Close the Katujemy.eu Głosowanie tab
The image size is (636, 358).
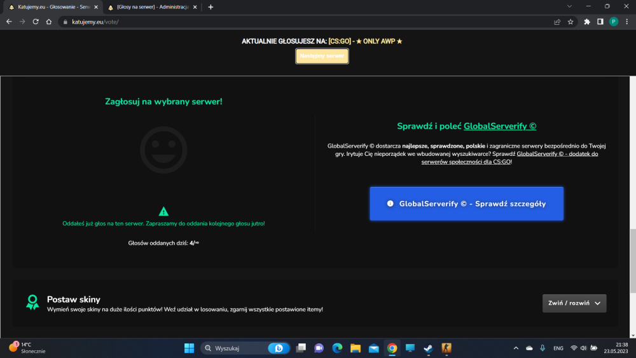pyautogui.click(x=96, y=7)
